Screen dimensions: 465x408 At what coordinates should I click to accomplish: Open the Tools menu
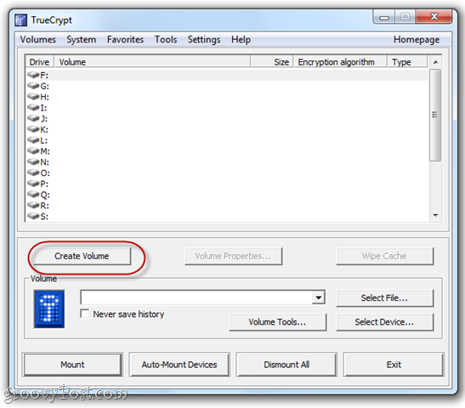[x=166, y=39]
